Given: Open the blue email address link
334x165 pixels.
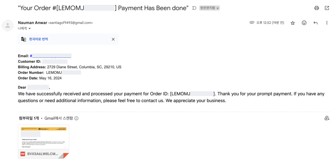Looking at the screenshot, I should click(x=51, y=56).
